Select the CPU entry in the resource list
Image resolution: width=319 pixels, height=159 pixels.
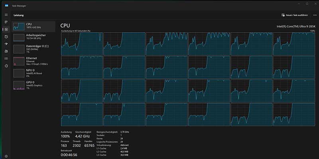[x=33, y=27]
